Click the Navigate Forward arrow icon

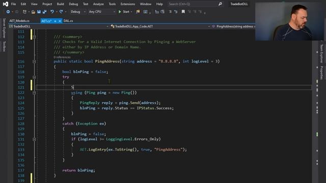tap(17, 12)
